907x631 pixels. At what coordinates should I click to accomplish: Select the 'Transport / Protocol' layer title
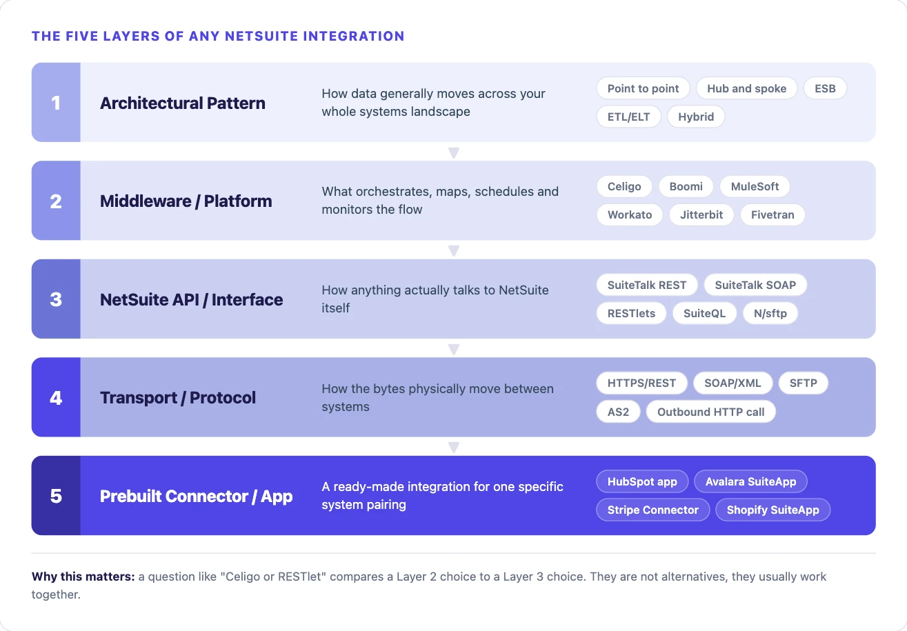178,397
